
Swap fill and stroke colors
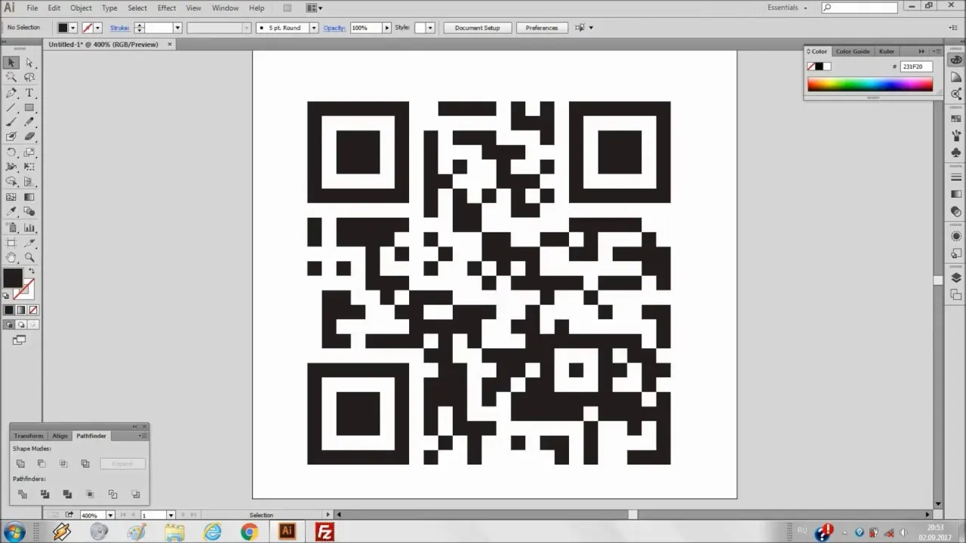pyautogui.click(x=32, y=271)
